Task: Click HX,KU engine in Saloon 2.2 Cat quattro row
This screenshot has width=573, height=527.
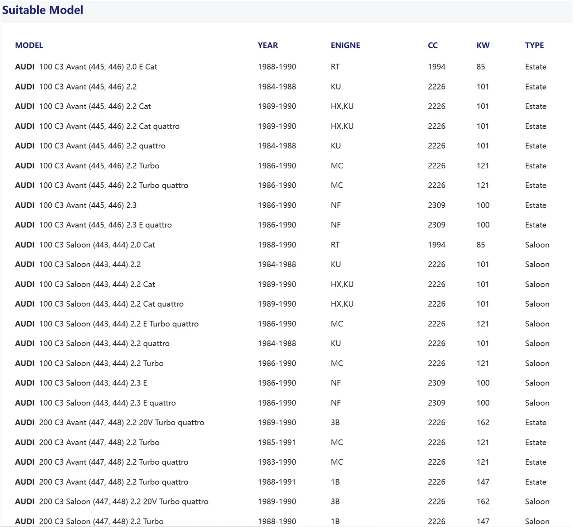Action: click(342, 304)
